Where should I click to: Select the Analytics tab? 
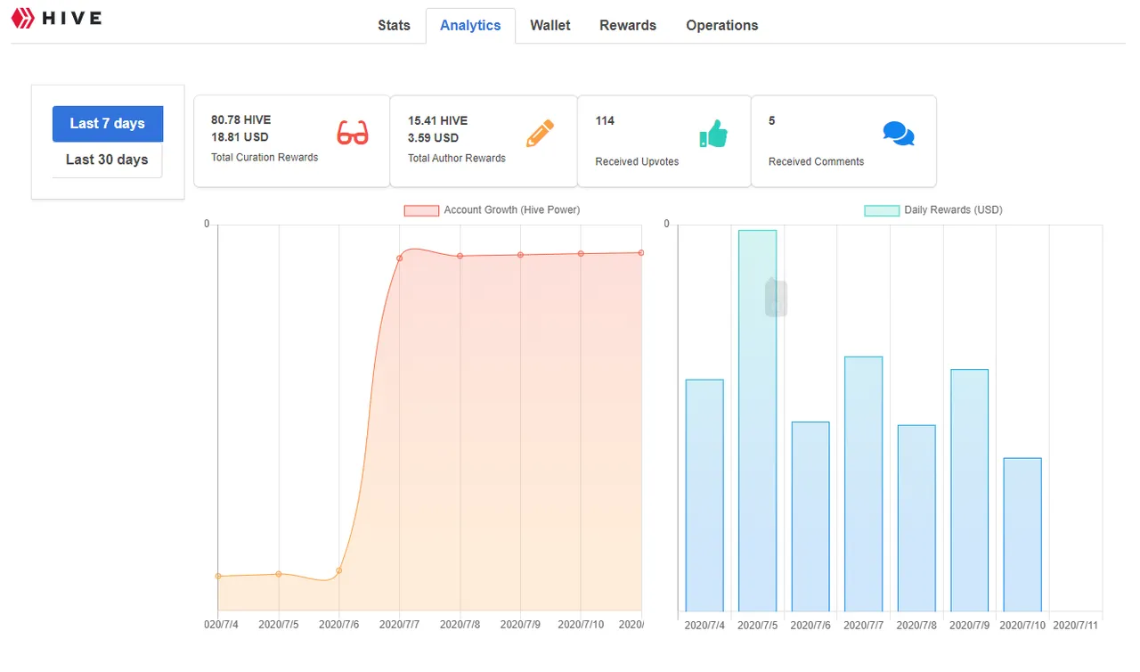click(470, 25)
